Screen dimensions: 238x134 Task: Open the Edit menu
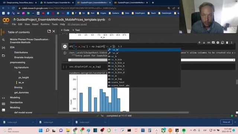[20, 24]
